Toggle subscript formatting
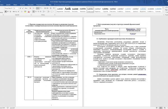168x109 pixels. click(x=16, y=11)
